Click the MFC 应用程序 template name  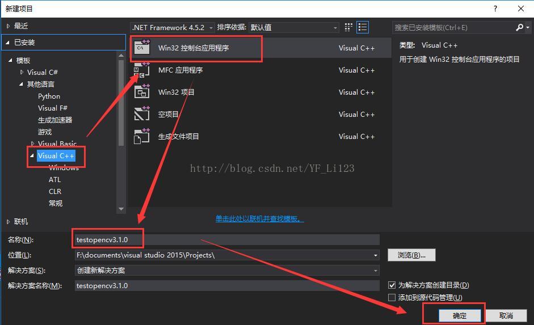click(180, 70)
